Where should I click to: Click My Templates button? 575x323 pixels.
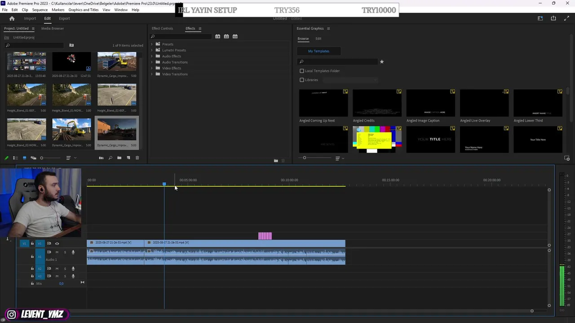(x=318, y=51)
